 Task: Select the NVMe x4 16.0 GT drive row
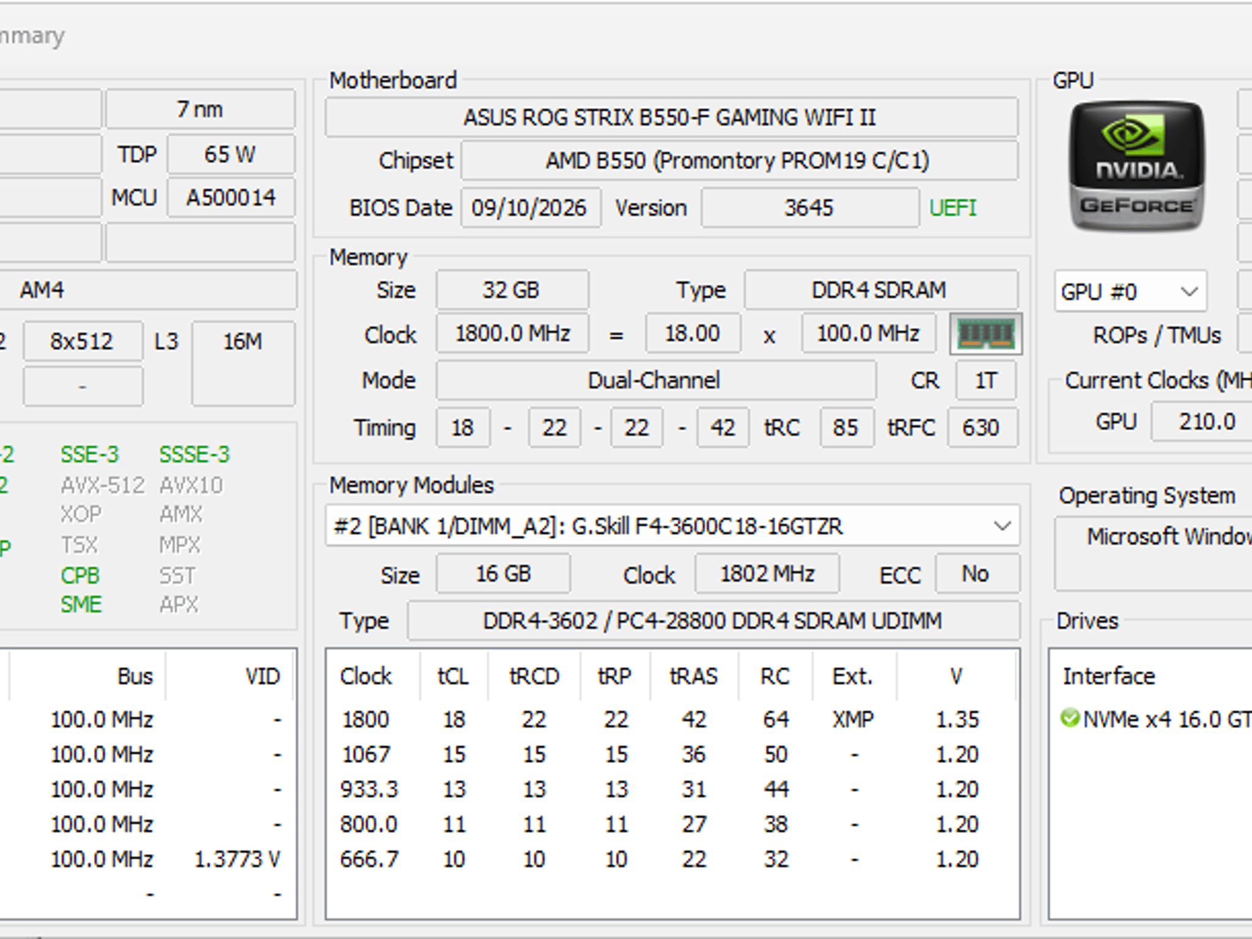point(1155,719)
